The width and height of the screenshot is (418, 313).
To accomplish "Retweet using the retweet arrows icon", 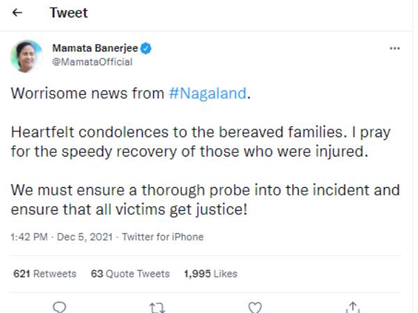I will click(x=157, y=307).
